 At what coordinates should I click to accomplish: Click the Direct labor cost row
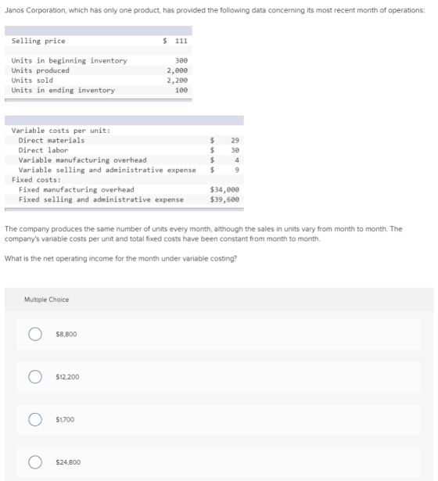coord(124,150)
